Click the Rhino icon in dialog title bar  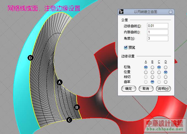(121, 12)
